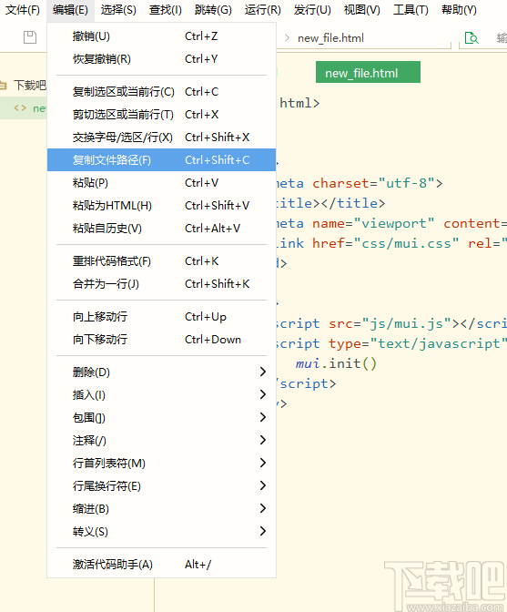
Task: Open the 视图(V) menu
Action: [362, 10]
